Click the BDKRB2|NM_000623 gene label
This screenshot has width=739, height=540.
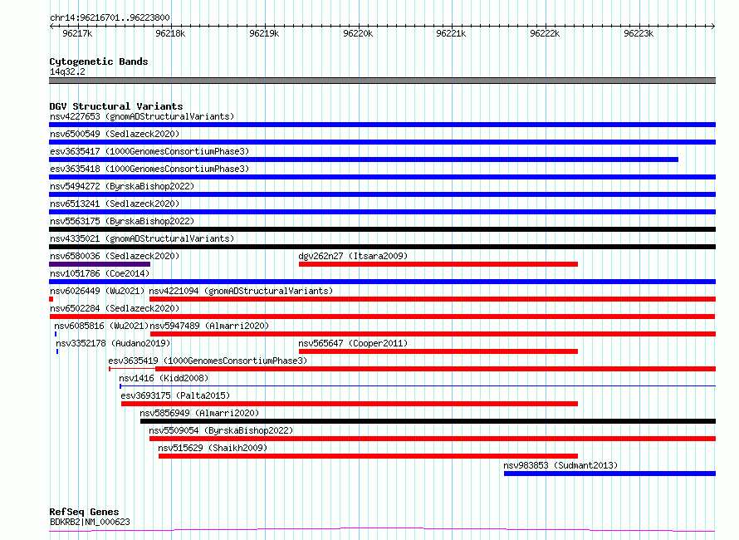pyautogui.click(x=90, y=522)
